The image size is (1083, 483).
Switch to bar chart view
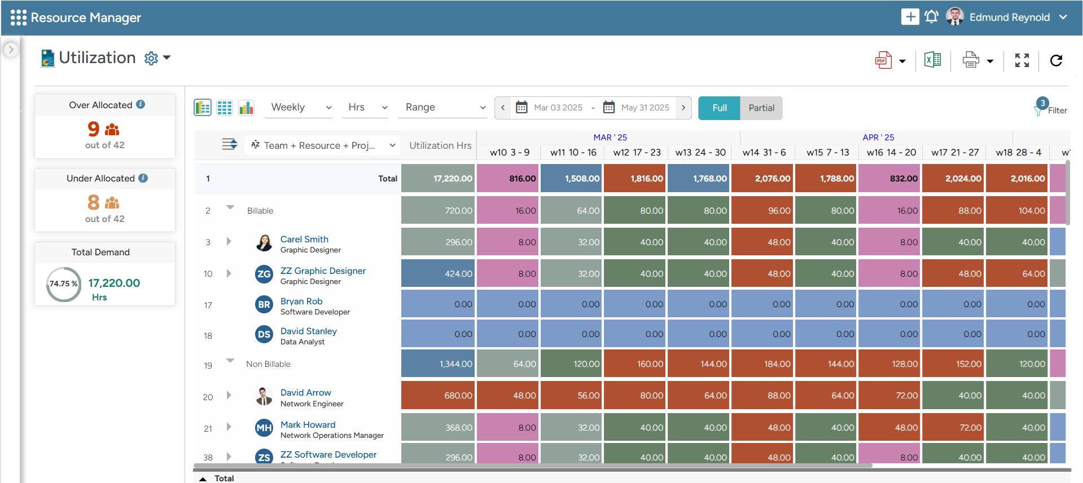pos(246,108)
